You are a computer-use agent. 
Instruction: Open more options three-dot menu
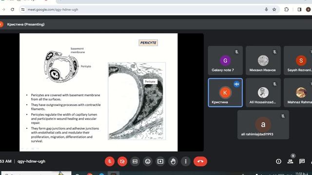186,161
